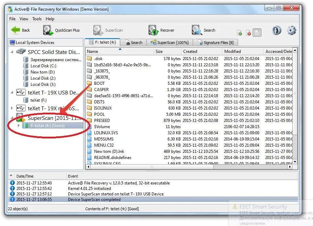Select the teXet (F:) volume

click(38, 100)
